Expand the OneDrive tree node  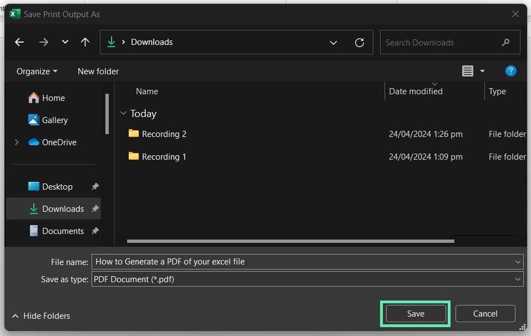coord(17,142)
